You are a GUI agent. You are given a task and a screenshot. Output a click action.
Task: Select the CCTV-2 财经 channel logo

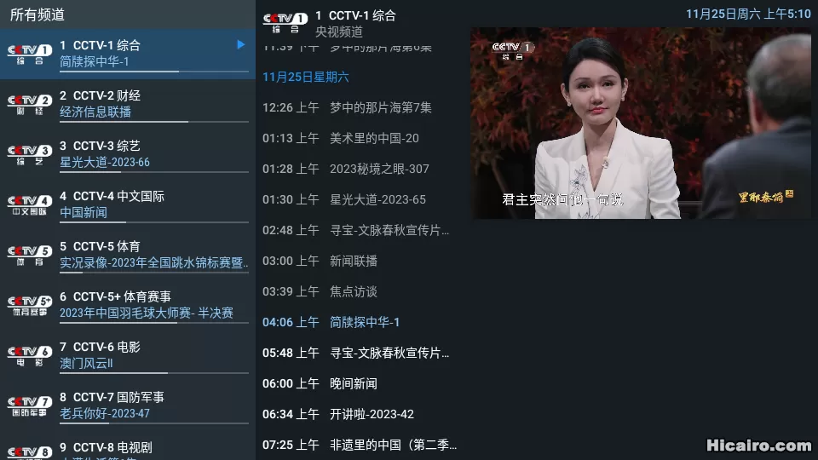pyautogui.click(x=30, y=104)
